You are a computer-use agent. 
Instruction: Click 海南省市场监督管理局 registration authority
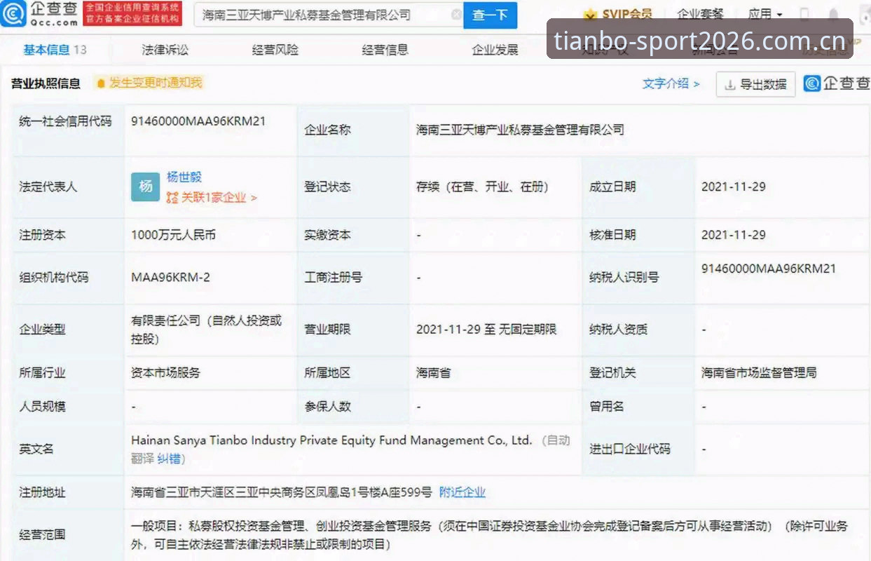pos(759,373)
